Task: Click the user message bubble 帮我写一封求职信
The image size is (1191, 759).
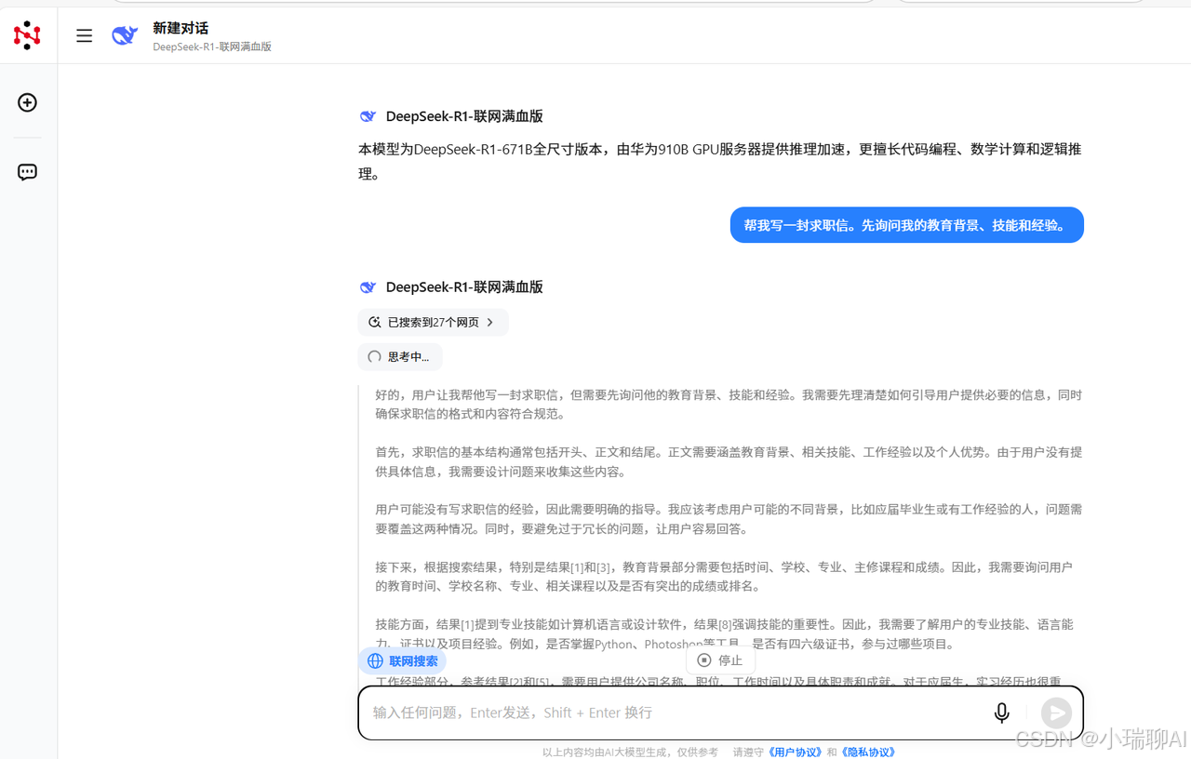Action: (x=907, y=225)
